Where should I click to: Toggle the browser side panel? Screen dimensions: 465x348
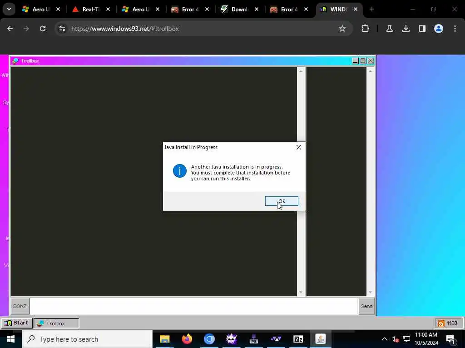[422, 29]
